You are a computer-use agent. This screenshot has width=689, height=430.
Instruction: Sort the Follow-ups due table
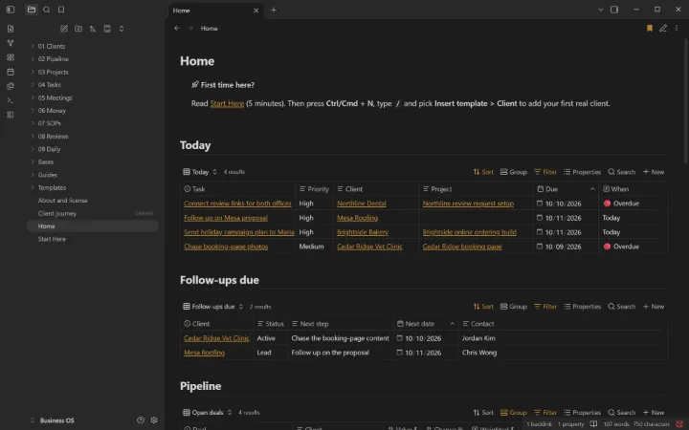[483, 307]
